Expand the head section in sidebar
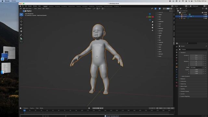208x117 pixels. [160, 35]
